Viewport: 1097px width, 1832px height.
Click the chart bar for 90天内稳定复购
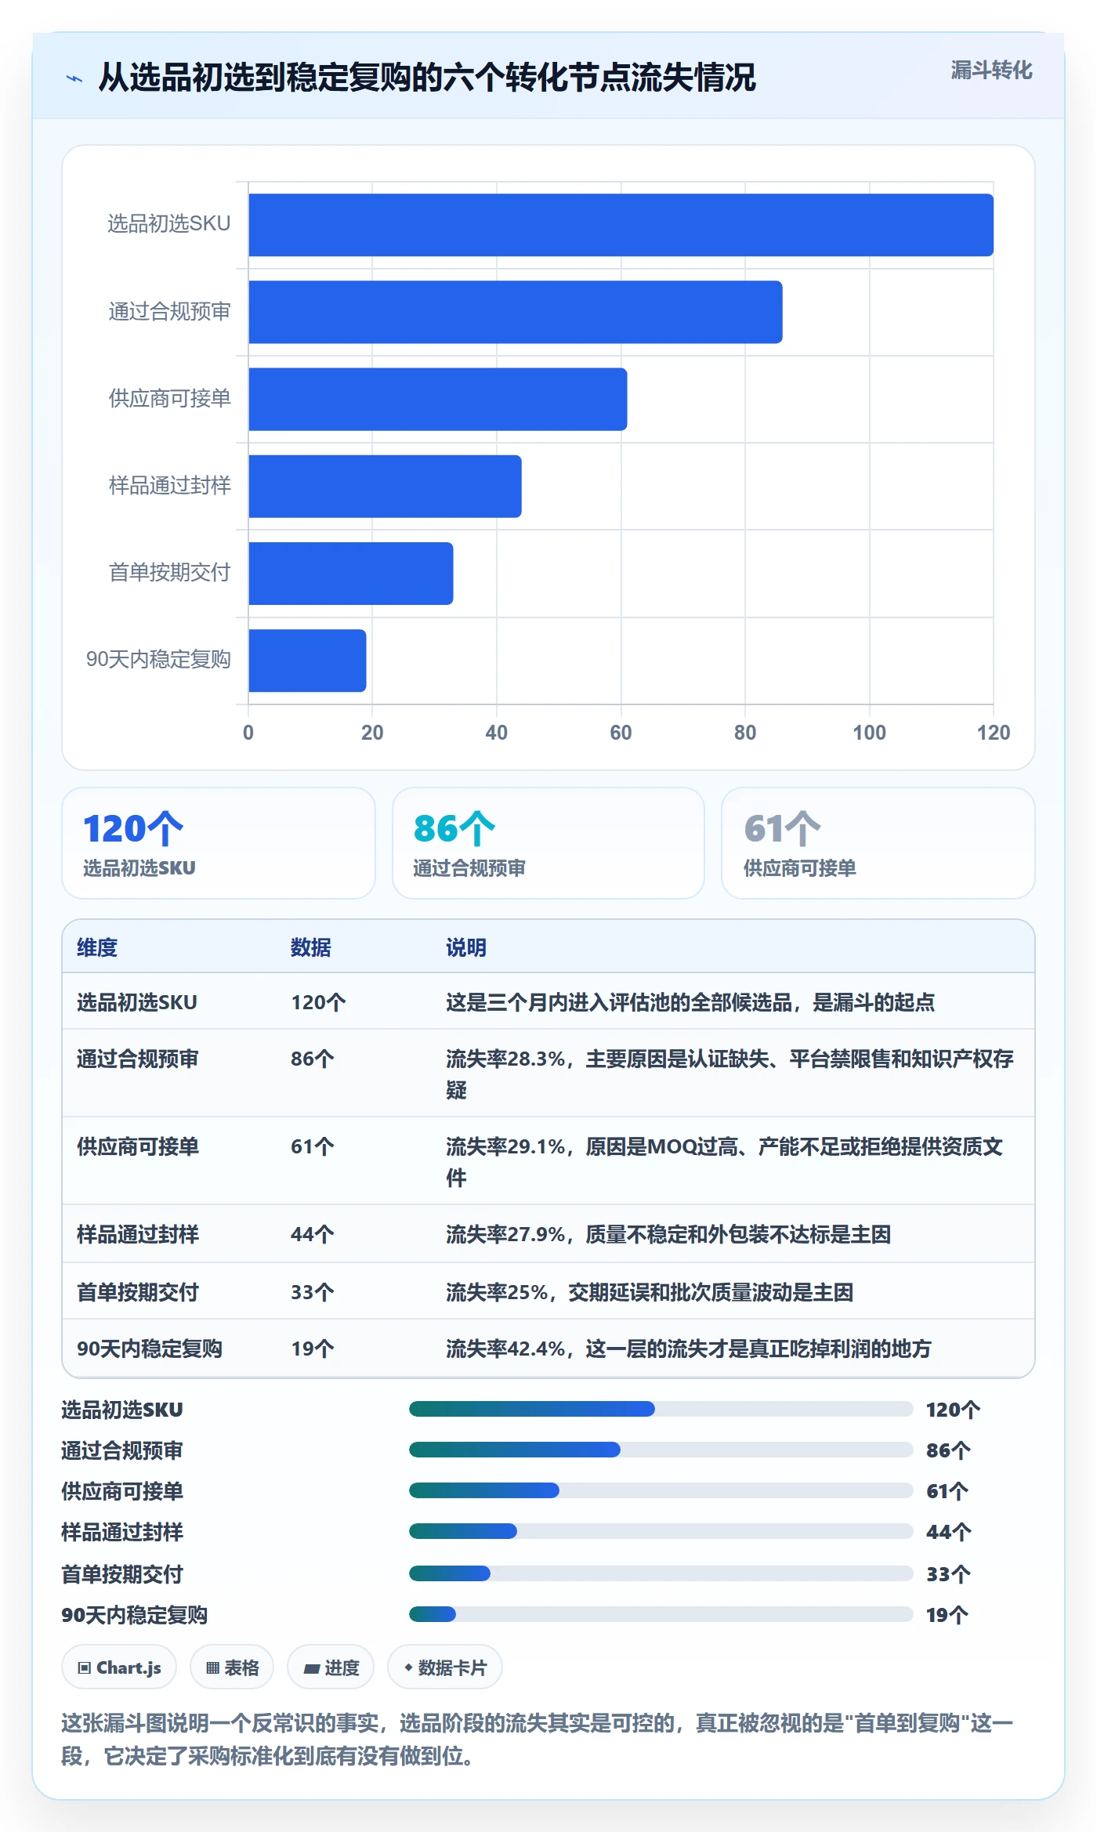(307, 660)
